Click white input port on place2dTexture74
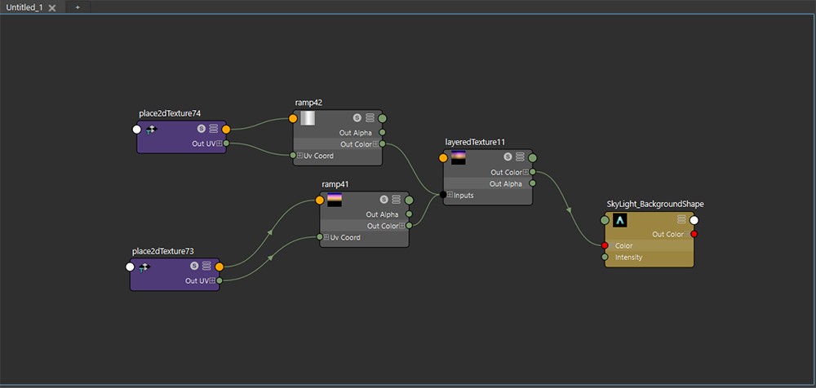Image resolution: width=816 pixels, height=388 pixels. coord(137,130)
